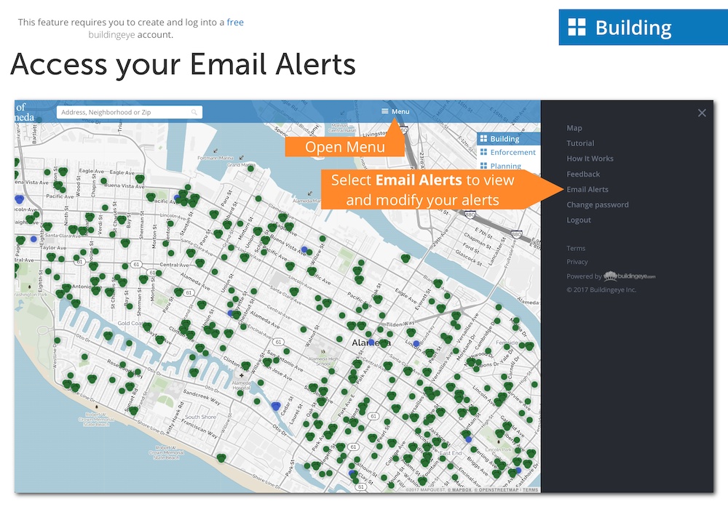Viewport: 728px width, 520px height.
Task: Click the East End neighborhood label
Action: 451,453
